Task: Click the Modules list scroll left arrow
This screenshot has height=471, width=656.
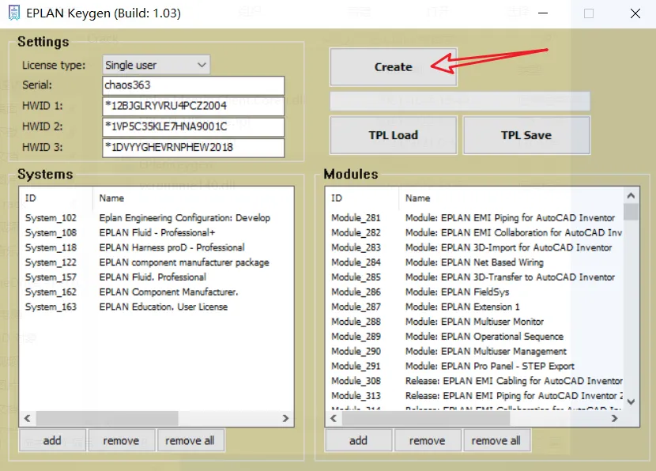Action: pos(334,418)
